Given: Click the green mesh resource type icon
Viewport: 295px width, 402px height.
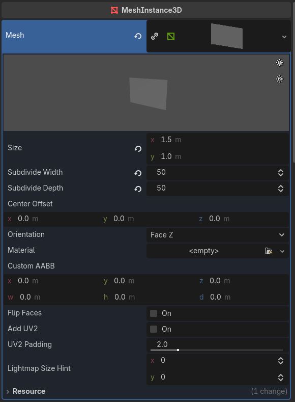Looking at the screenshot, I should pyautogui.click(x=171, y=36).
